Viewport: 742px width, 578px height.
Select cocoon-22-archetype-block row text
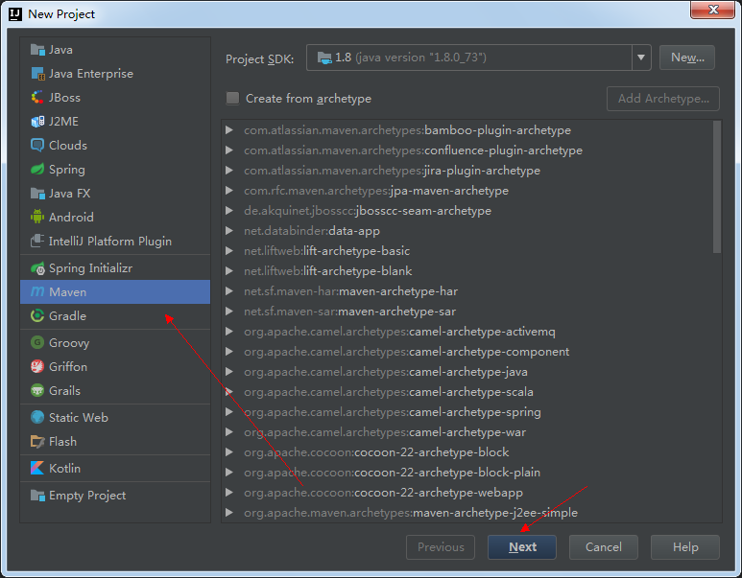coord(376,452)
